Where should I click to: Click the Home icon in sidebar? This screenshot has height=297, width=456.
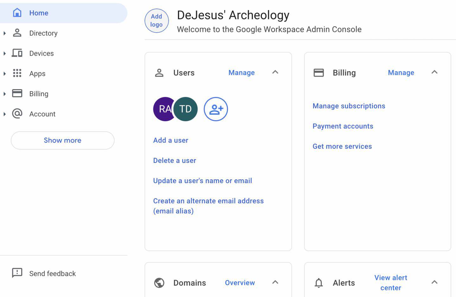click(x=17, y=13)
